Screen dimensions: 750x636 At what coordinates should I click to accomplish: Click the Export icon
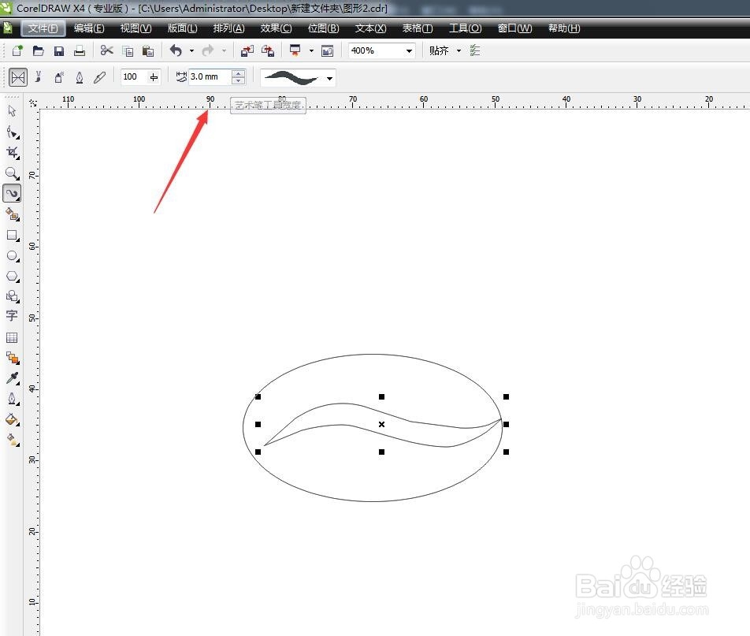[268, 50]
